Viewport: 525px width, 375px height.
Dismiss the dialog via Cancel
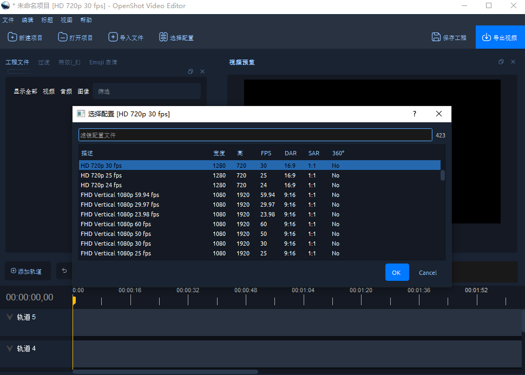pos(428,272)
